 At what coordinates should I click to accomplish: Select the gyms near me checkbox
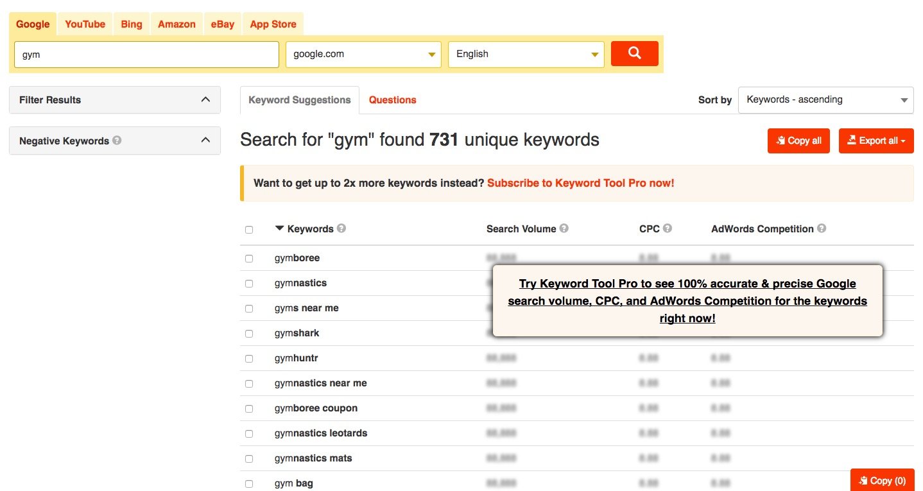pyautogui.click(x=249, y=309)
